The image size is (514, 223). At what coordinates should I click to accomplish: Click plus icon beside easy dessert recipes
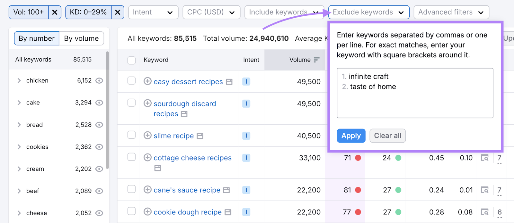tap(147, 81)
